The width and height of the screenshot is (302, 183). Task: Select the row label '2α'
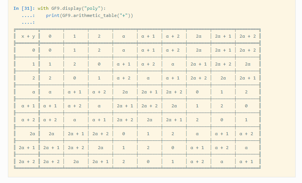tap(32, 134)
